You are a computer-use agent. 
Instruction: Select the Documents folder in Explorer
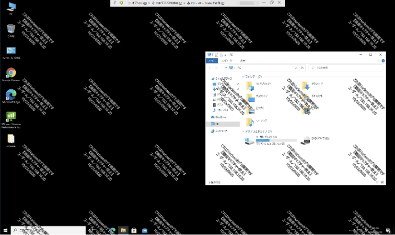(x=312, y=97)
